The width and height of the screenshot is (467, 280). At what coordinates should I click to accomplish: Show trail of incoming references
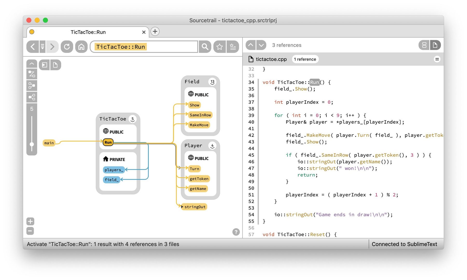click(x=32, y=86)
